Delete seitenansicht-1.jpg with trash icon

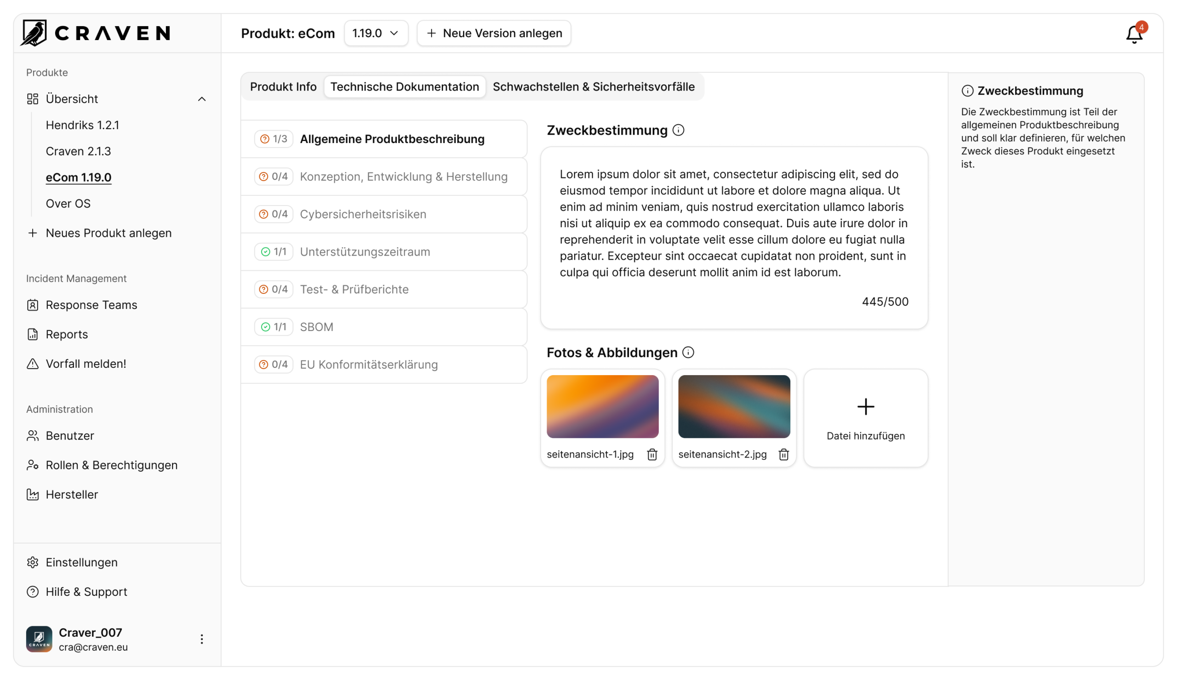pos(652,454)
